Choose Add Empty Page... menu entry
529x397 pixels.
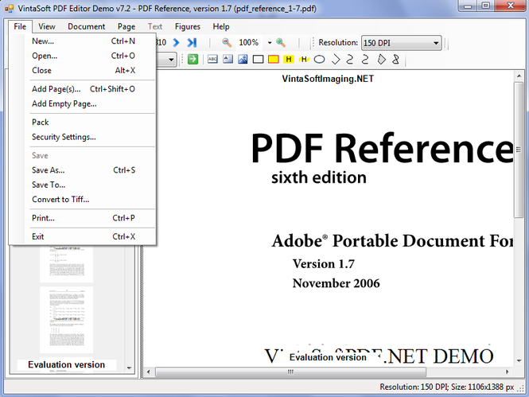coord(83,103)
